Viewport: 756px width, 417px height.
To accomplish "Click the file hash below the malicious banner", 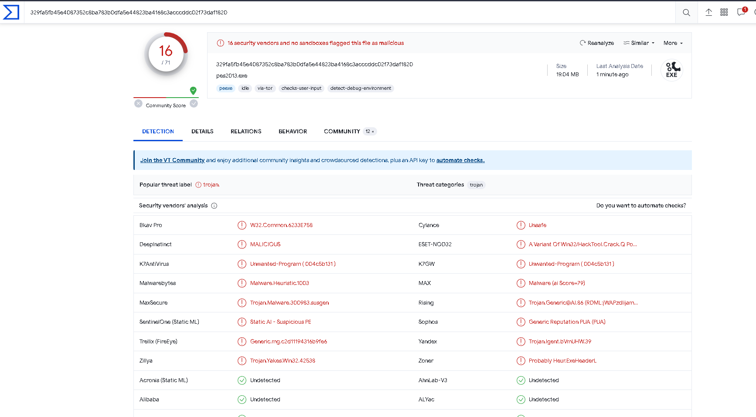I will pos(314,64).
